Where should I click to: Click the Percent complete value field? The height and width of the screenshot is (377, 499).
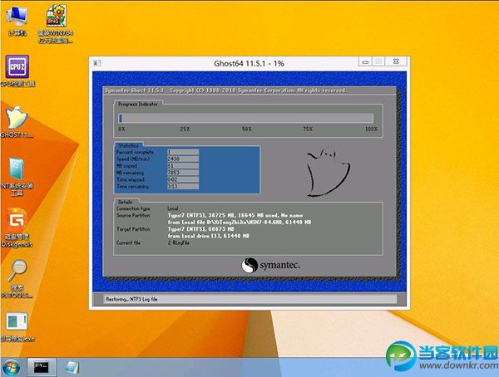(183, 152)
